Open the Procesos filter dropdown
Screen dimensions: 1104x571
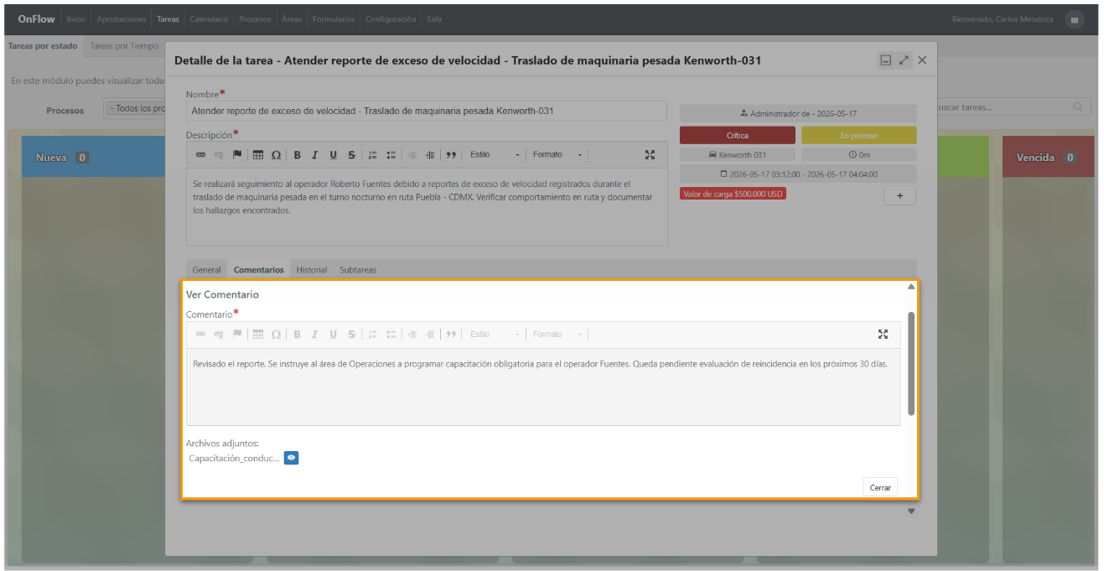(135, 109)
